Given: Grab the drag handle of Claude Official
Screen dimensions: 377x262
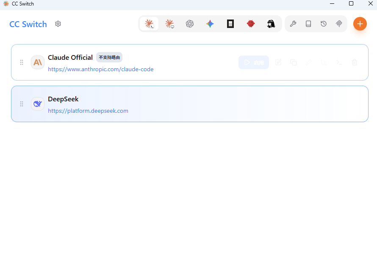Looking at the screenshot, I should coord(22,62).
